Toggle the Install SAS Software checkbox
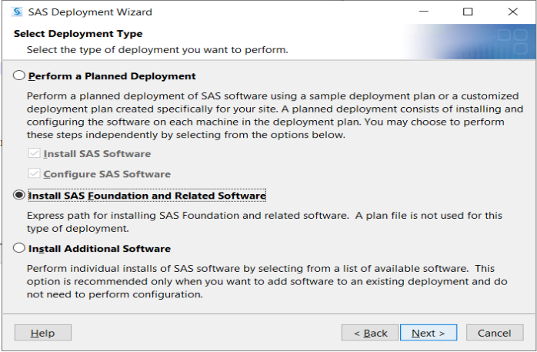This screenshot has width=537, height=352. pos(34,153)
